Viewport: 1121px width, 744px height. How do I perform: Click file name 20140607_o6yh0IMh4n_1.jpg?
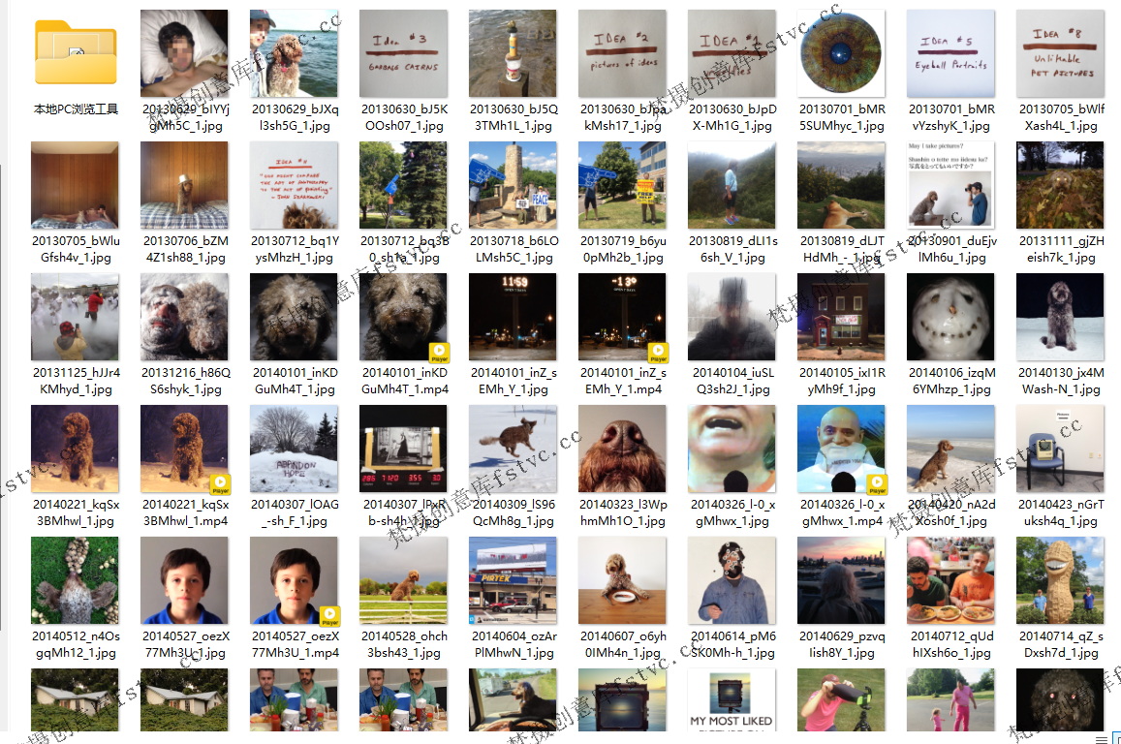(623, 644)
